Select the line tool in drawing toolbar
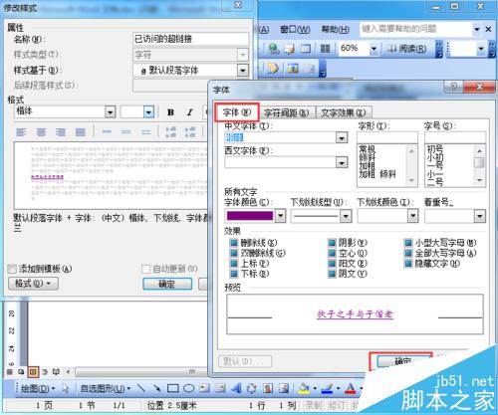498x415 pixels. click(141, 388)
